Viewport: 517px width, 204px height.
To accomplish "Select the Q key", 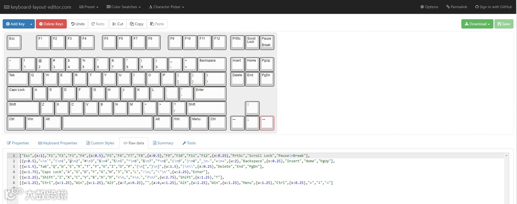I will pos(36,79).
